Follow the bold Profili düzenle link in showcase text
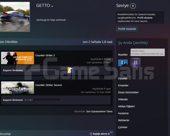Viewport: 170px width, 136px height. click(145, 18)
